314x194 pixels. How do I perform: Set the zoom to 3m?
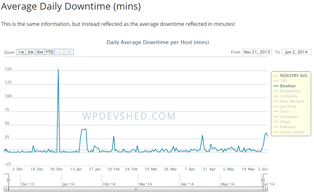(30, 52)
